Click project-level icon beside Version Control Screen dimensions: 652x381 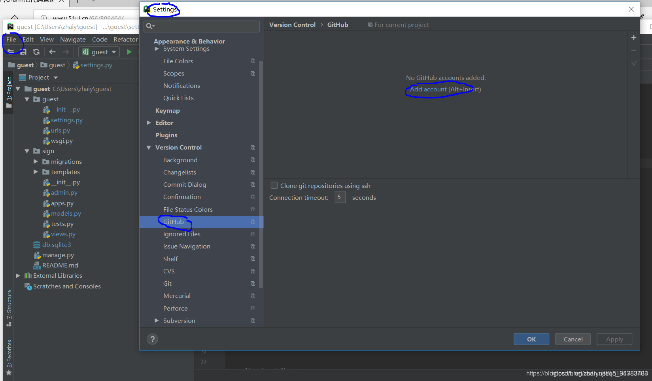pyautogui.click(x=253, y=147)
